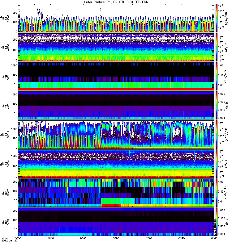Click the 10 y-tick of the thc fbk edc12 panel
232x247 pixels.
pyautogui.click(x=16, y=200)
